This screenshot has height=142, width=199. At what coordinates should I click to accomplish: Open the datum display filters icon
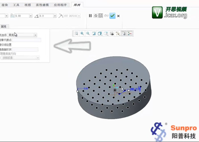click(118, 34)
